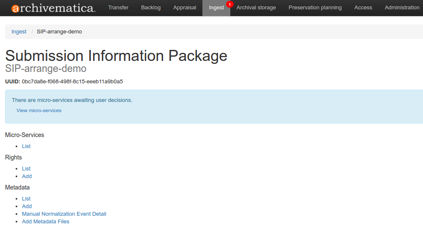Switch to the Appraisal tab

(185, 8)
